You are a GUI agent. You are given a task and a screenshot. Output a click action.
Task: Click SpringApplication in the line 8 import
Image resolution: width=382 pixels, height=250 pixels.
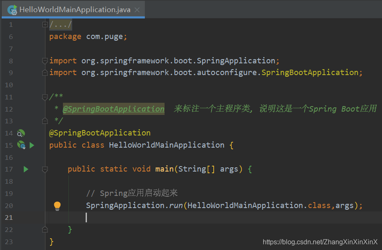(236, 61)
